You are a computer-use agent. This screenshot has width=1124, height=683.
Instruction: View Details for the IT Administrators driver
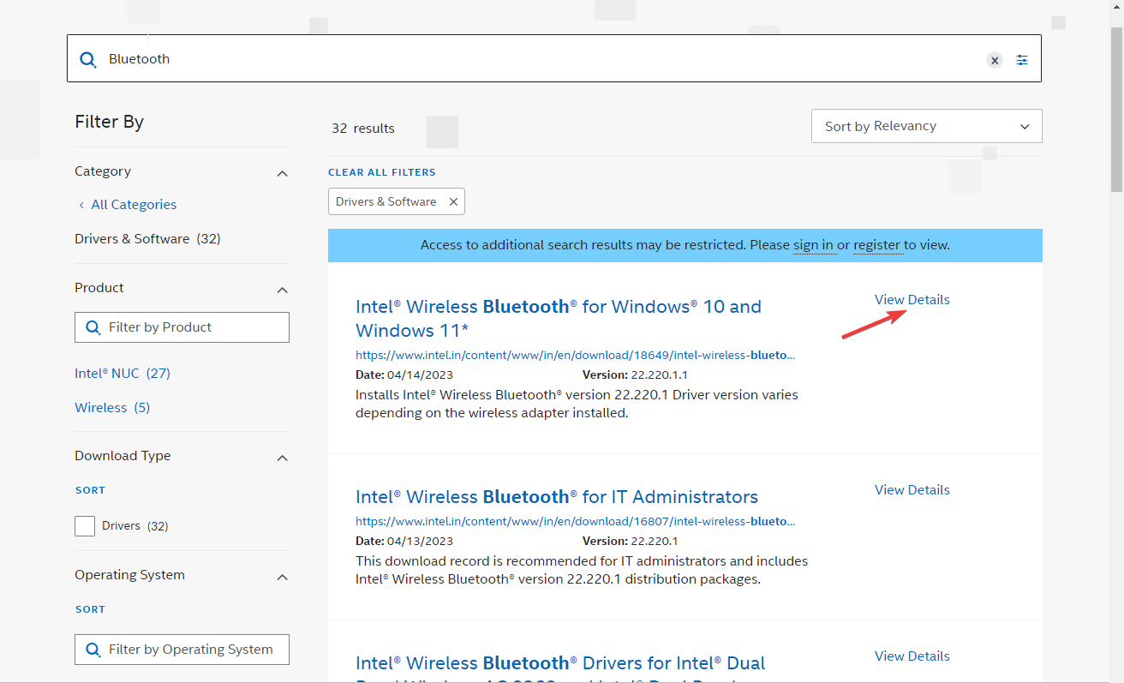coord(912,490)
